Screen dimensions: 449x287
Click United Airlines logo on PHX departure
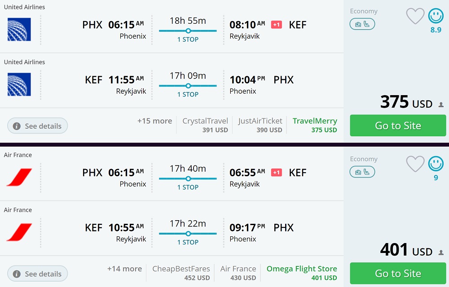click(19, 30)
